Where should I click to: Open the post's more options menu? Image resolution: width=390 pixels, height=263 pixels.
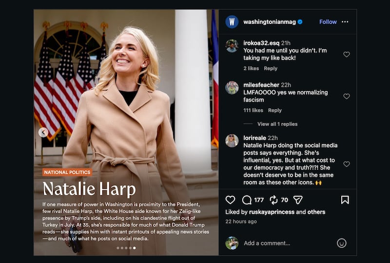coord(345,22)
